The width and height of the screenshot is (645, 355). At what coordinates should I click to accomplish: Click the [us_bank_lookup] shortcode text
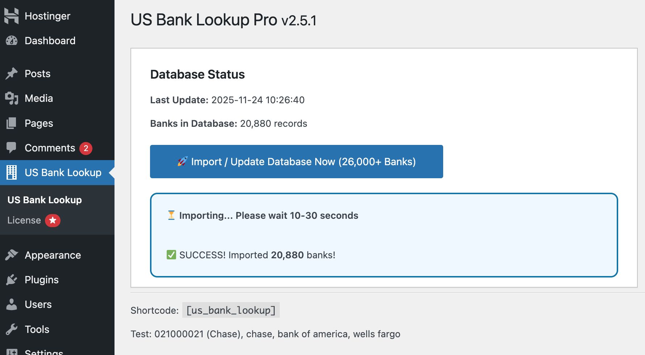(x=231, y=310)
